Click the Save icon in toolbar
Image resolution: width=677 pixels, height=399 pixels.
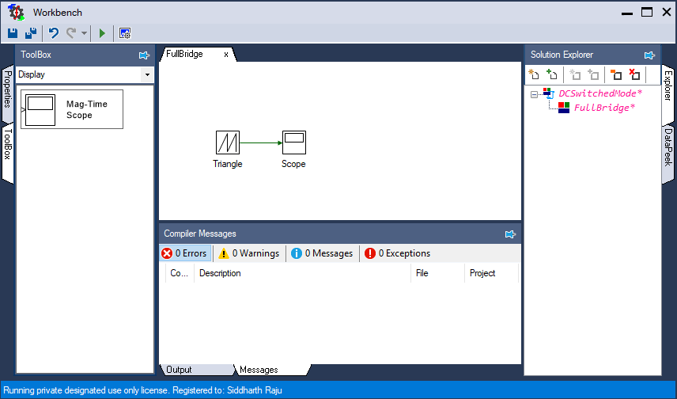tap(13, 33)
